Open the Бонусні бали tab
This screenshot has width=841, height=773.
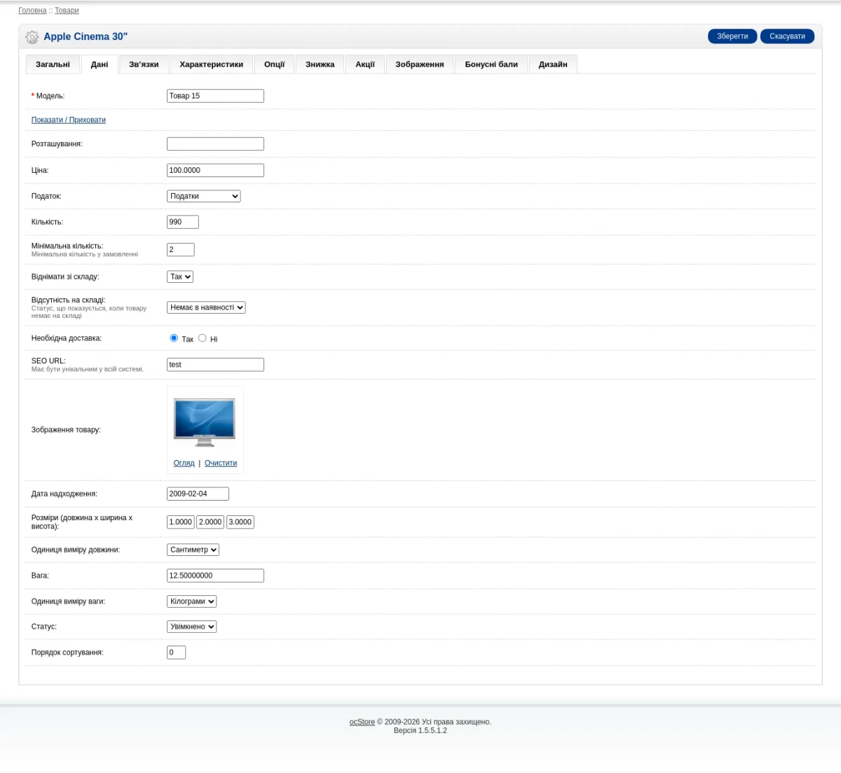[491, 64]
